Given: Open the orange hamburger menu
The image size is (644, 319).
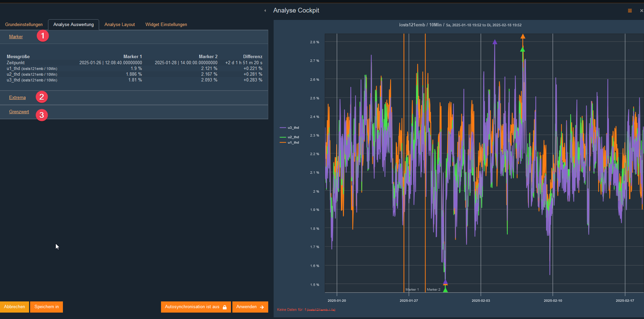Looking at the screenshot, I should pos(629,11).
